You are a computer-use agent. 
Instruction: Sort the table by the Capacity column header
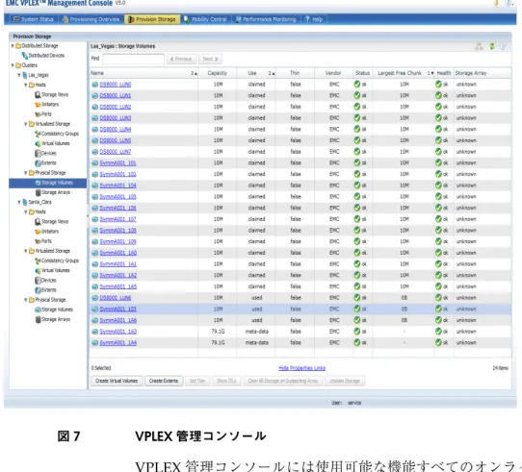(x=217, y=73)
